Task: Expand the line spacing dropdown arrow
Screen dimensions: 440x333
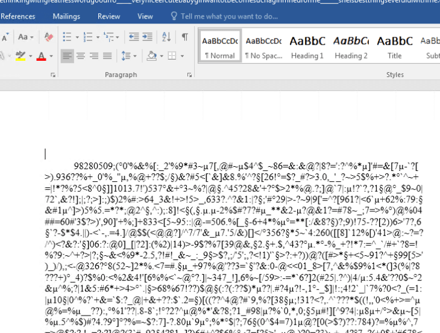Action: tap(135, 56)
